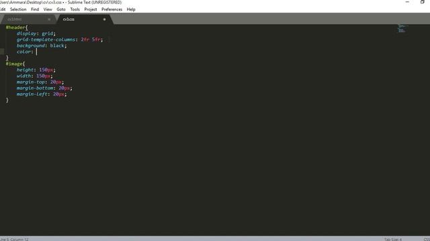Restore down the Sublime Text window

click(x=423, y=2)
